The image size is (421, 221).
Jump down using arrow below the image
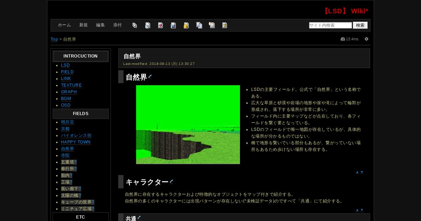click(362, 172)
